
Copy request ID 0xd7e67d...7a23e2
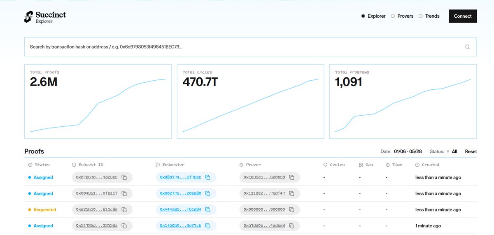(x=124, y=177)
